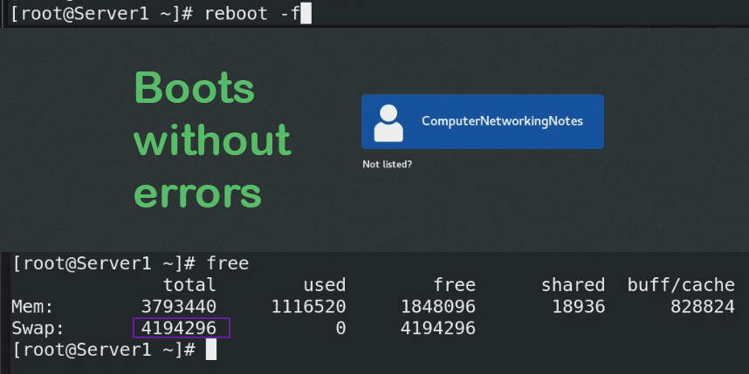Screen dimensions: 749x374
Task: Click the green "errors" word
Action: click(197, 194)
